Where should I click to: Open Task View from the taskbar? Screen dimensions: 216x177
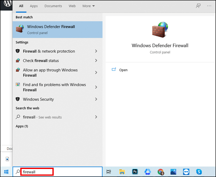coord(109,172)
